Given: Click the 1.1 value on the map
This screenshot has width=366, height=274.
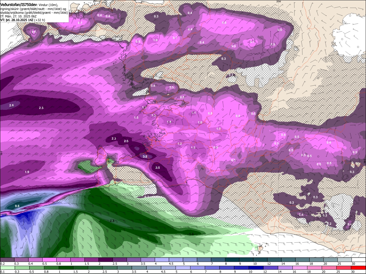Looking at the screenshot, I should coord(194,113).
